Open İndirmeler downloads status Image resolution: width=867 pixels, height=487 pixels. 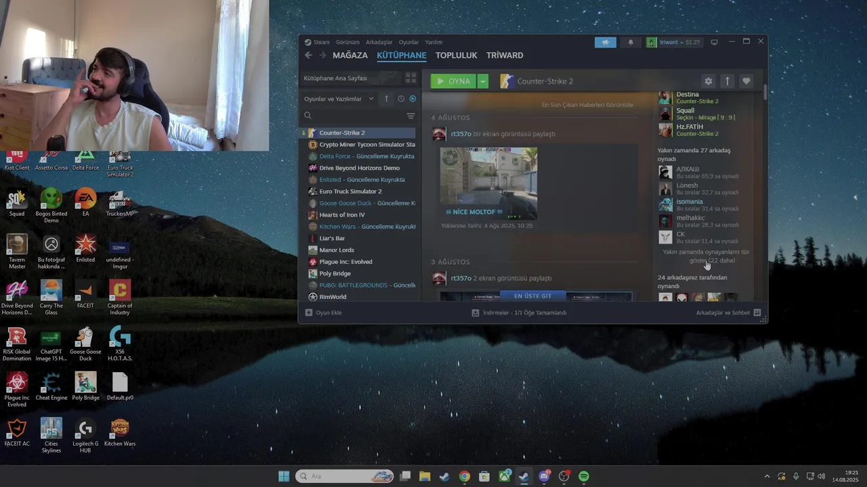click(x=519, y=313)
